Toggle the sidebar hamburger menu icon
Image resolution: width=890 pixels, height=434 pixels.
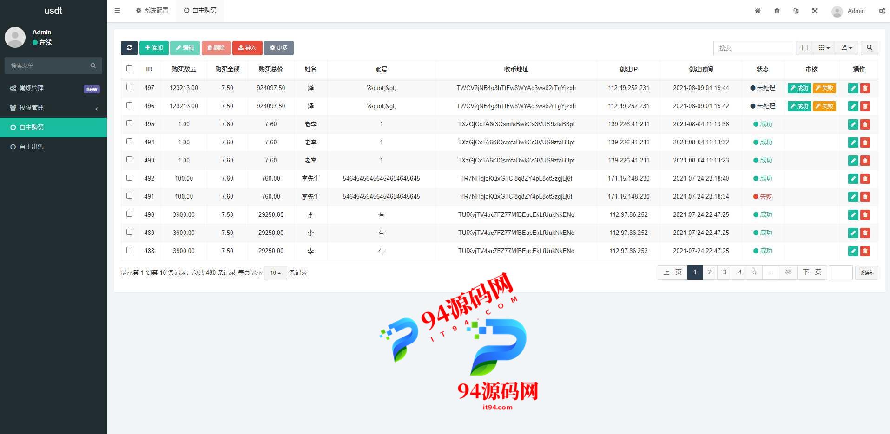point(117,10)
